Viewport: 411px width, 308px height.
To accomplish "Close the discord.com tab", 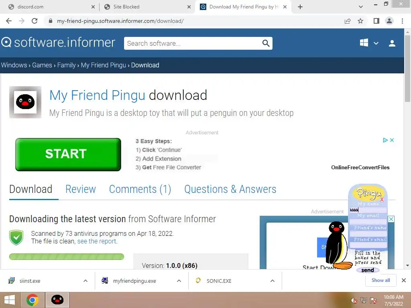I will (x=93, y=7).
